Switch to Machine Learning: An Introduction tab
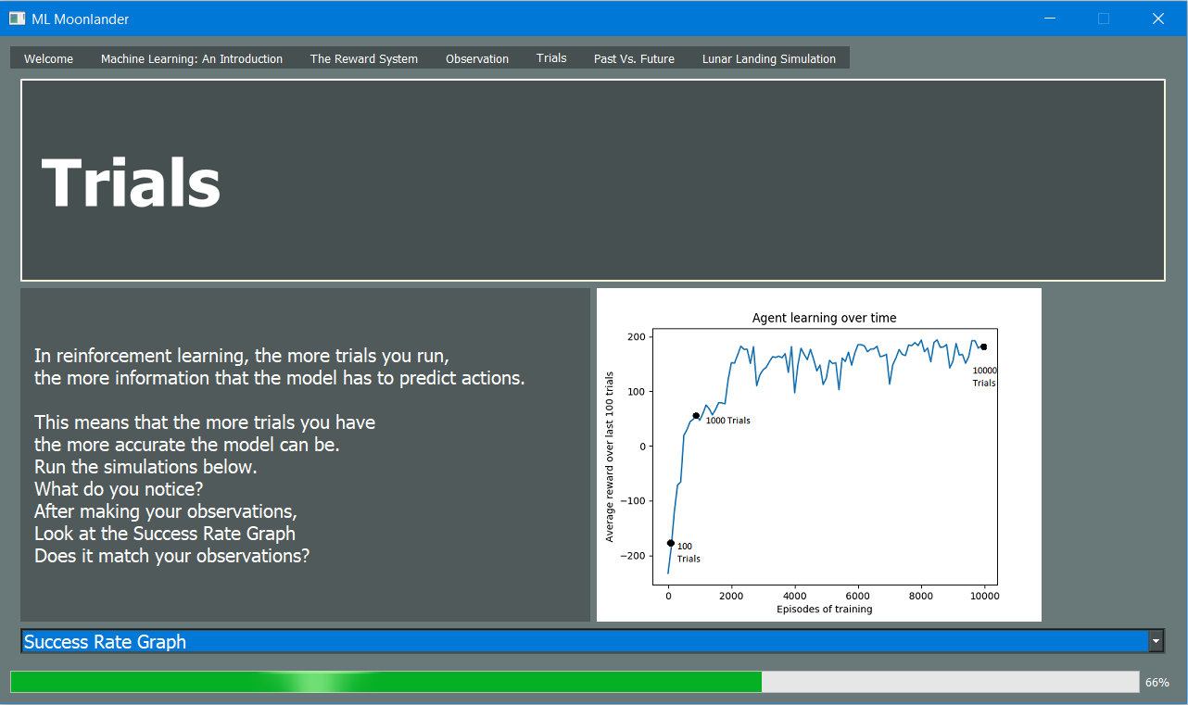Screen dimensions: 1188x705 pyautogui.click(x=192, y=58)
